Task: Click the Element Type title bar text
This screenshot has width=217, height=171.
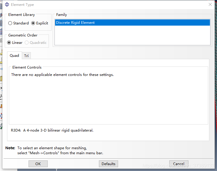Action: click(x=22, y=5)
